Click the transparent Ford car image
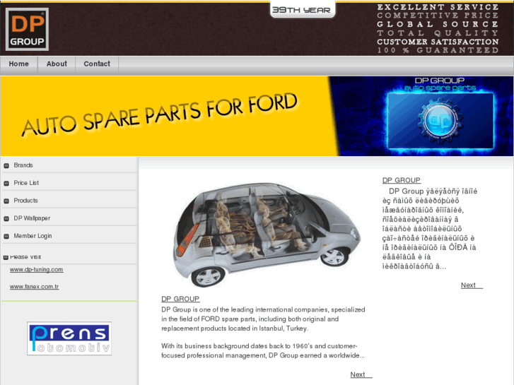 coord(267,234)
